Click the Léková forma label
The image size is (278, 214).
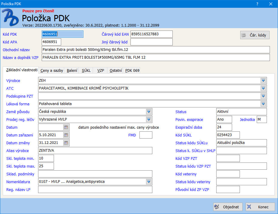tap(18, 104)
